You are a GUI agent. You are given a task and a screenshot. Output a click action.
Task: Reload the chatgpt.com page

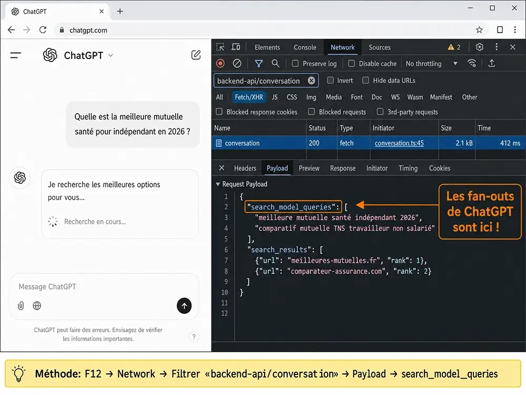coord(43,30)
